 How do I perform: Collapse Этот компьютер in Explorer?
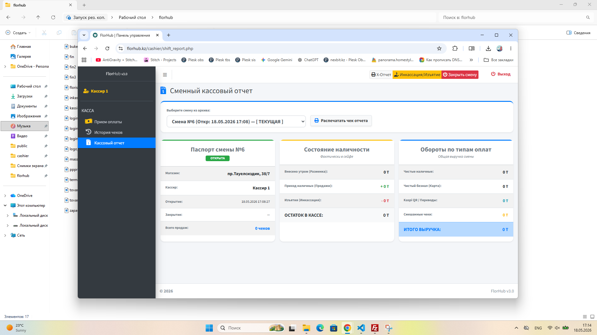(5, 206)
